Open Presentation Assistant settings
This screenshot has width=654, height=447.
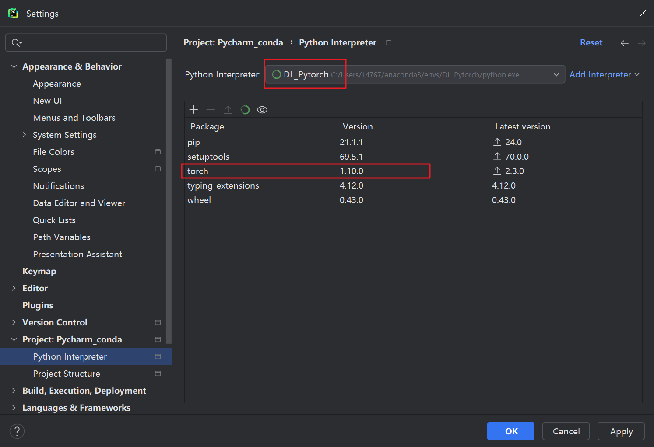pyautogui.click(x=77, y=254)
